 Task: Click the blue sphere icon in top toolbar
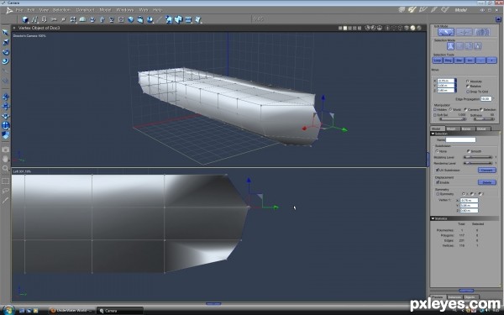[x=131, y=19]
